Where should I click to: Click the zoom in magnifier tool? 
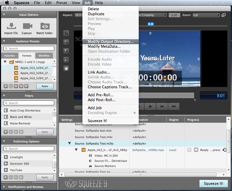pos(66,42)
